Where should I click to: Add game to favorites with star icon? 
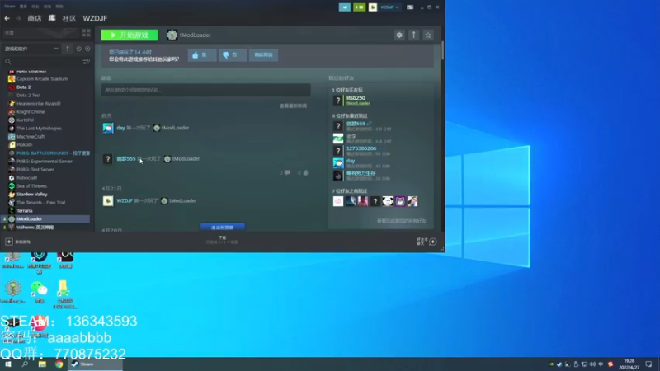pyautogui.click(x=428, y=35)
